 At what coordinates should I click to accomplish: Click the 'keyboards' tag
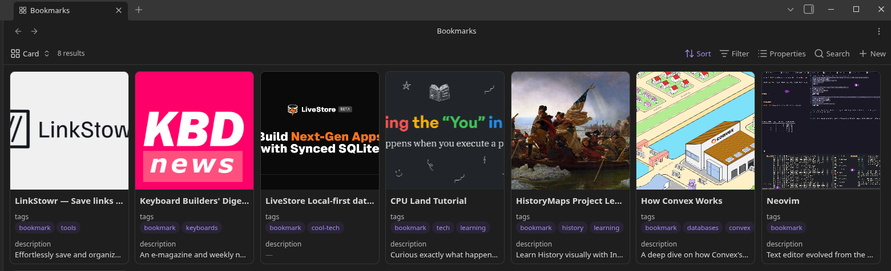point(202,228)
